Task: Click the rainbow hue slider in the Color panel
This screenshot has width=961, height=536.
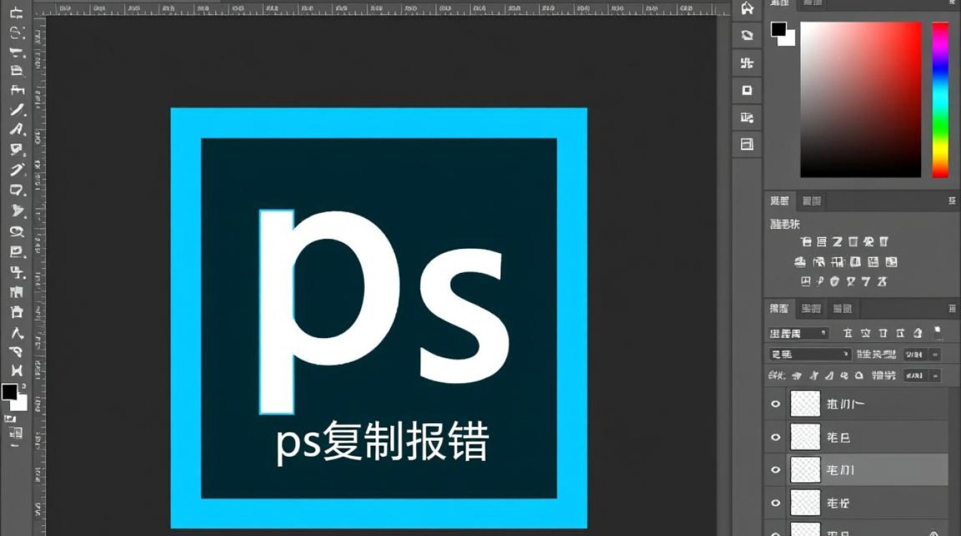Action: click(x=940, y=99)
